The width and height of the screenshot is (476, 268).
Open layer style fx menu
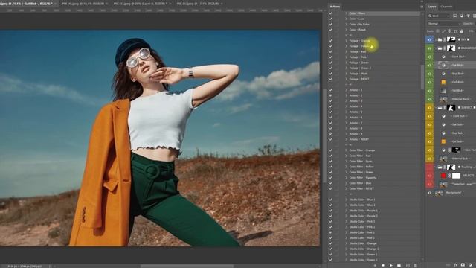[x=455, y=265]
